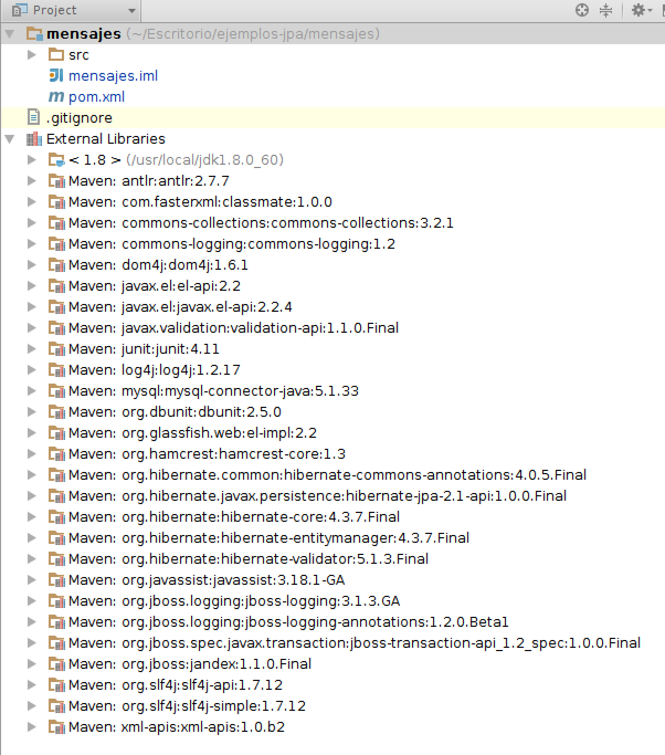Expand Maven antlr:antlr:2.7.7 library
Image resolution: width=665 pixels, height=755 pixels.
(31, 181)
